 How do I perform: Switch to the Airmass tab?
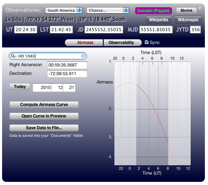84,43
